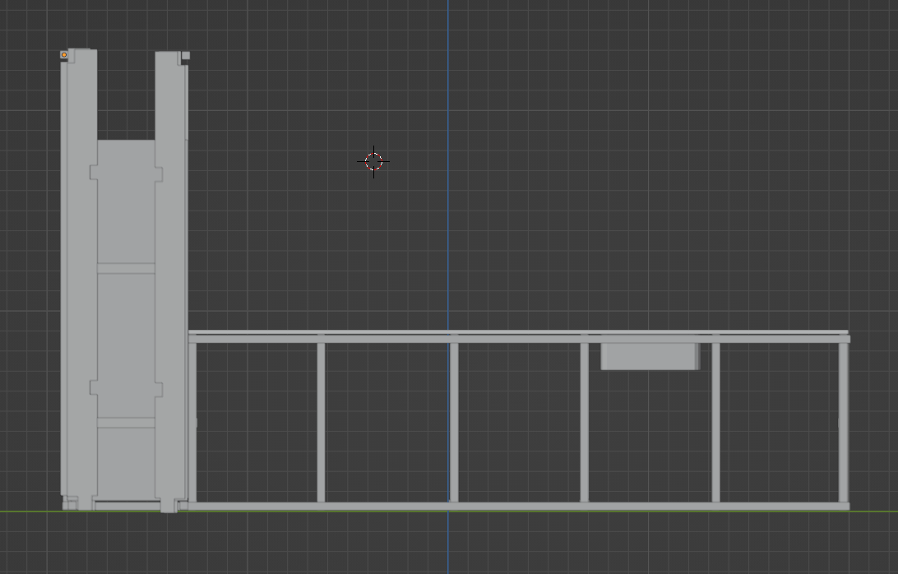The width and height of the screenshot is (898, 574).
Task: Click the vertical frame post left of the hanging box
Action: pyautogui.click(x=584, y=423)
